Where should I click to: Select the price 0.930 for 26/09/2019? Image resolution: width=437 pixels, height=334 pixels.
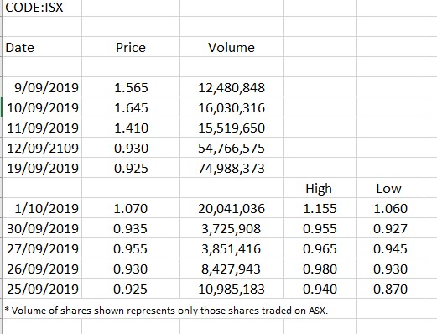[131, 269]
